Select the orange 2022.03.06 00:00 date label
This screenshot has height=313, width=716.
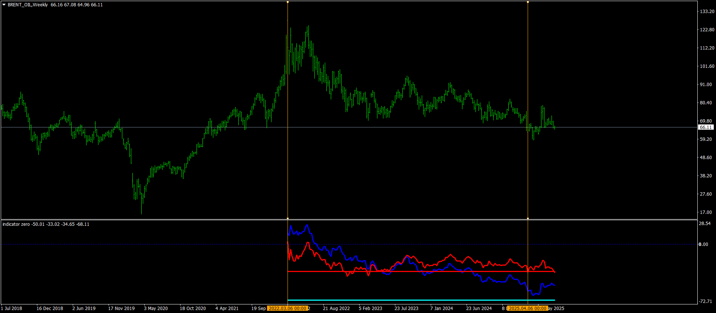pos(288,308)
